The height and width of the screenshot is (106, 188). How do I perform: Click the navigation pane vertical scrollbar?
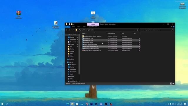tap(79, 54)
